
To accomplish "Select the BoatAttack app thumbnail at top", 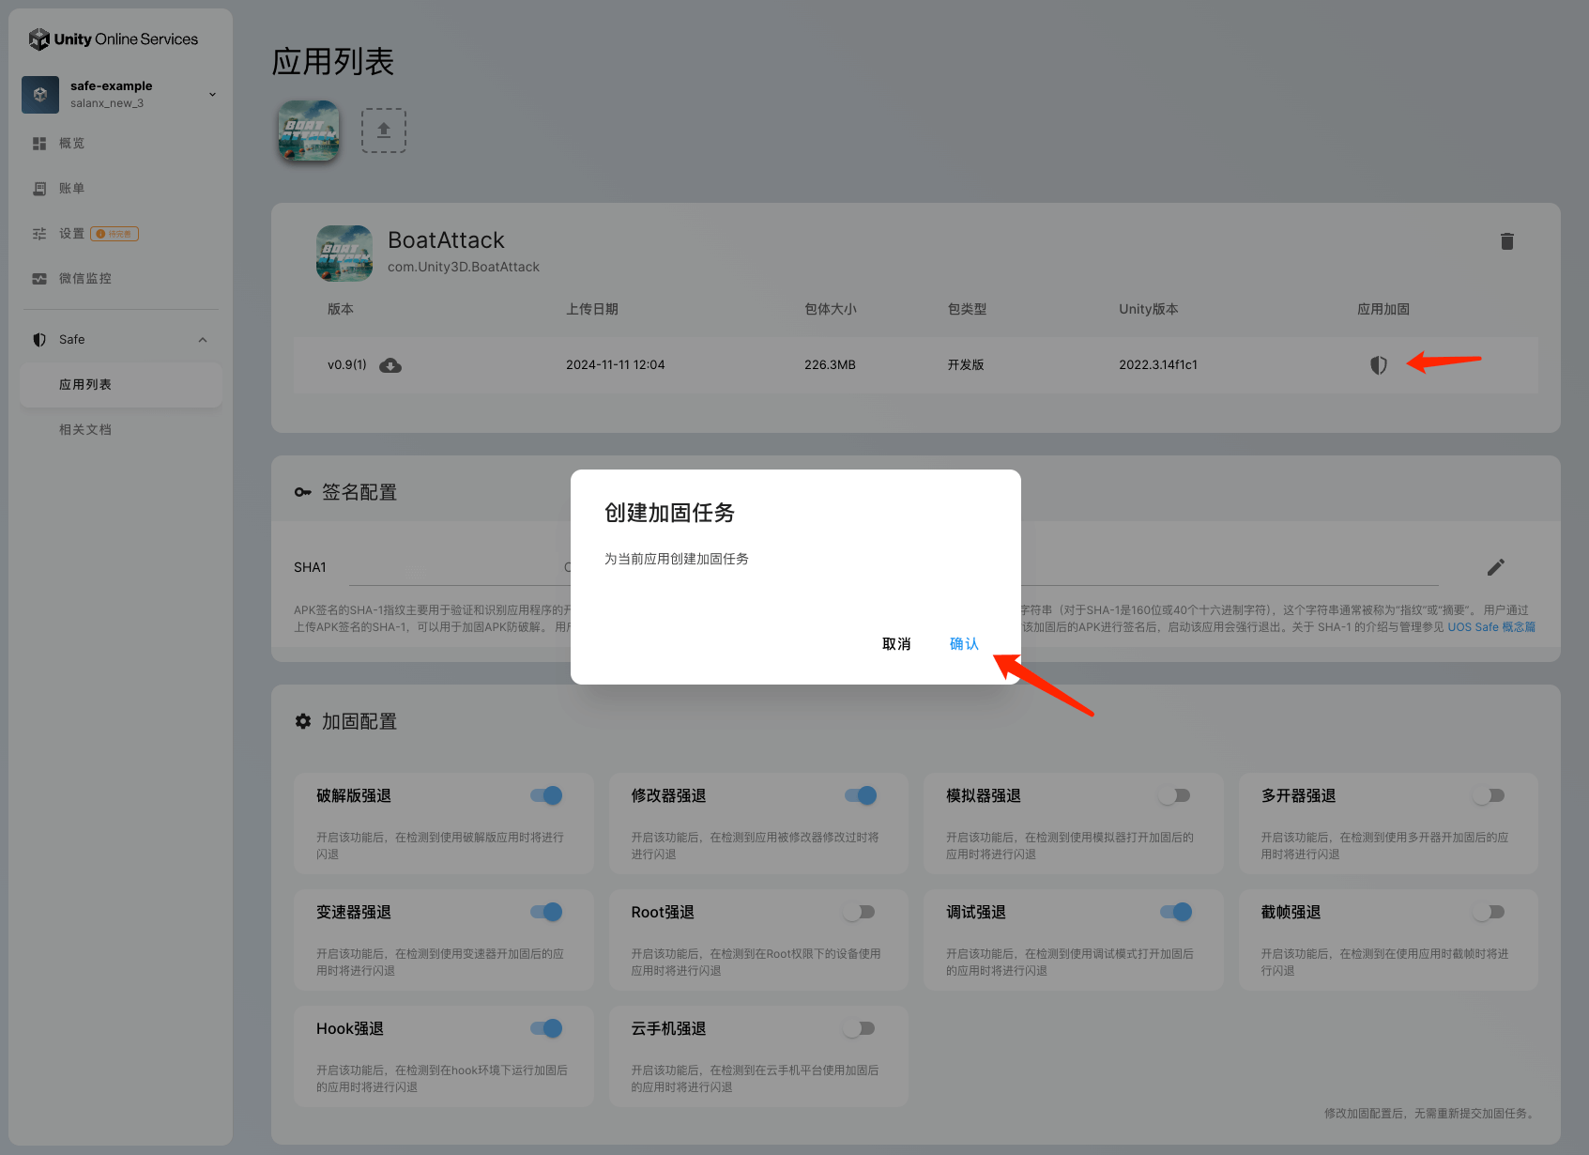I will pos(309,131).
